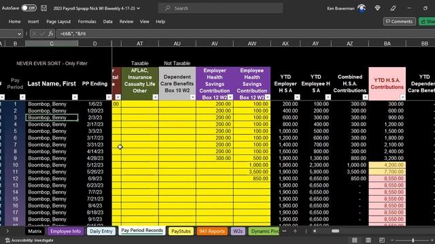Open Ken Braverman account avatar
The image size is (435, 244).
tap(362, 8)
